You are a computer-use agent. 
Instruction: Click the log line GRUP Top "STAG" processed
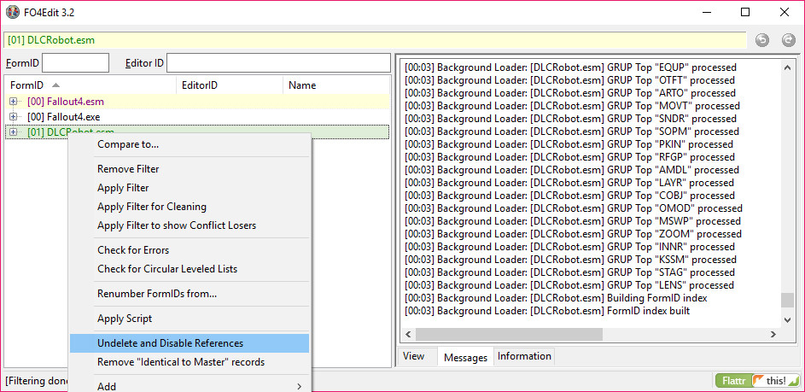point(570,272)
